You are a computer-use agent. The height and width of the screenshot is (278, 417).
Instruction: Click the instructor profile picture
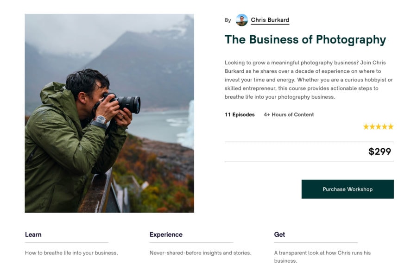241,20
